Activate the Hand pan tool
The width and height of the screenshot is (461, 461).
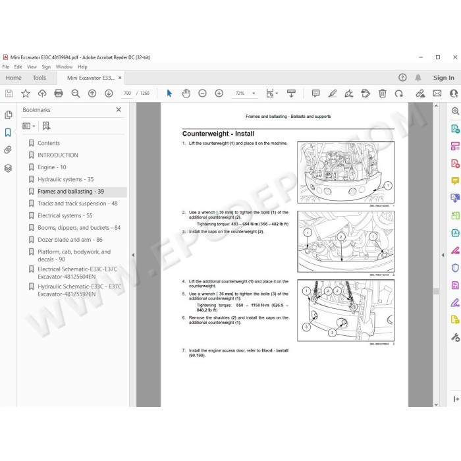(x=186, y=94)
